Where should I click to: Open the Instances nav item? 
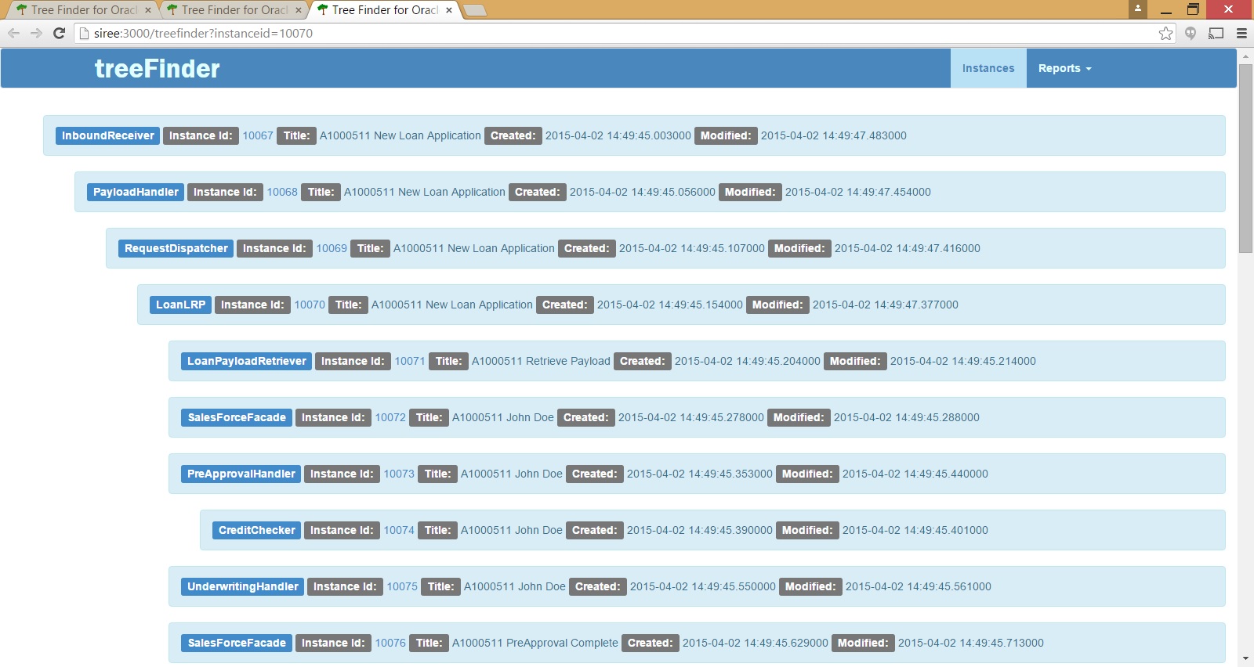click(988, 68)
